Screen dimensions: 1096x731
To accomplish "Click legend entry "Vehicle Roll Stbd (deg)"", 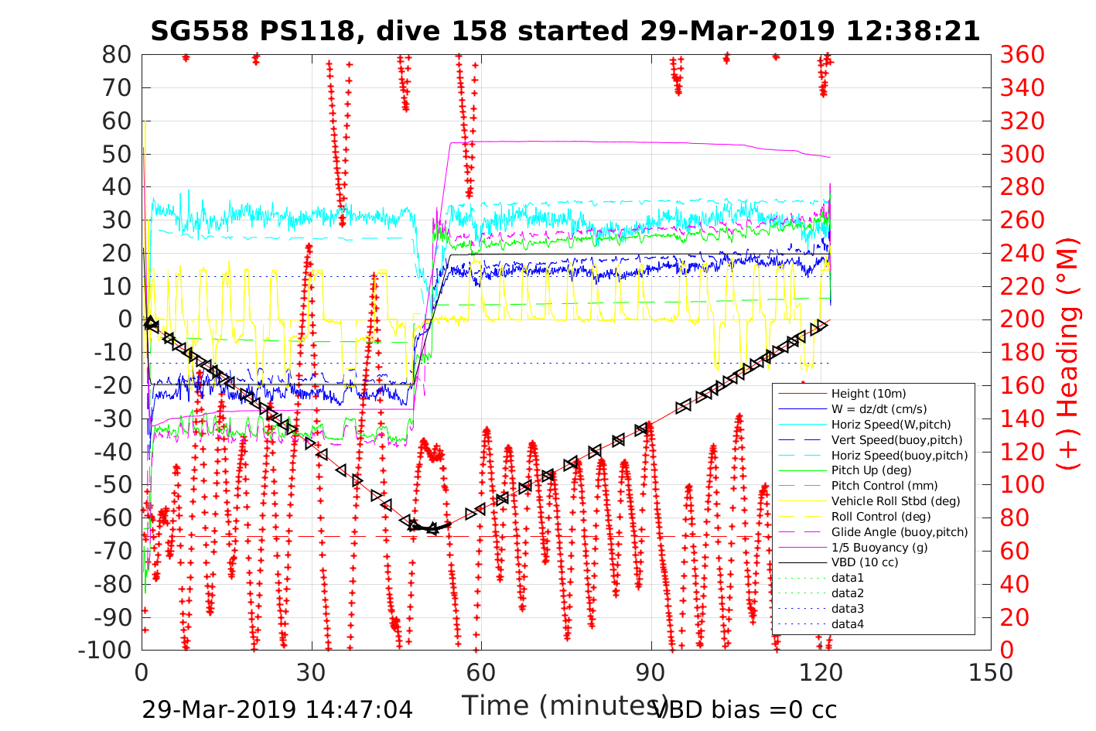I will click(896, 501).
